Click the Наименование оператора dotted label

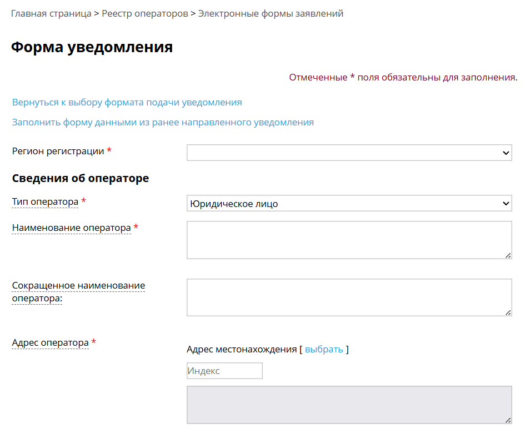coord(71,228)
